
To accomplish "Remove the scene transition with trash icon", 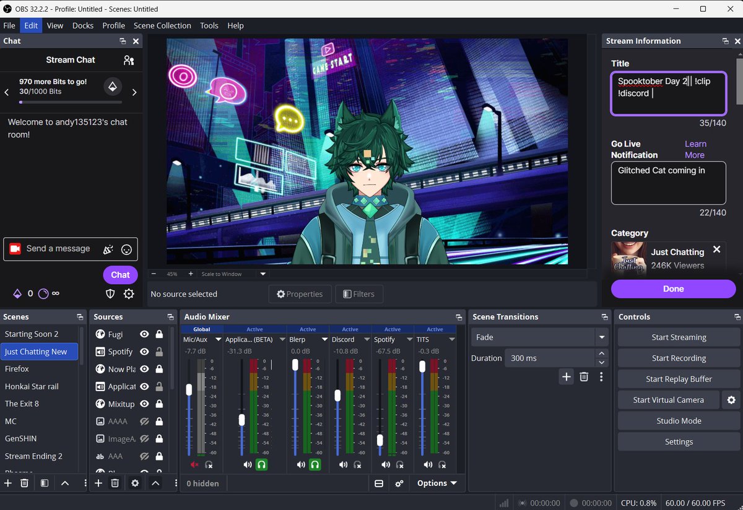I will (x=584, y=376).
